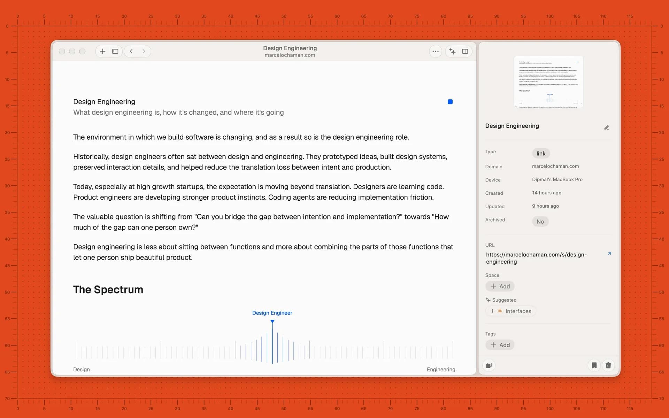The image size is (669, 418).
Task: Click the marcelochaman.com address in title bar
Action: tap(290, 55)
